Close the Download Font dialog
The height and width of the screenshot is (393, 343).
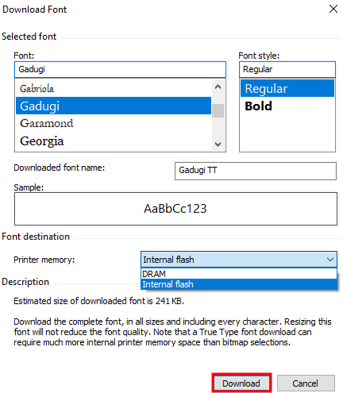point(333,9)
